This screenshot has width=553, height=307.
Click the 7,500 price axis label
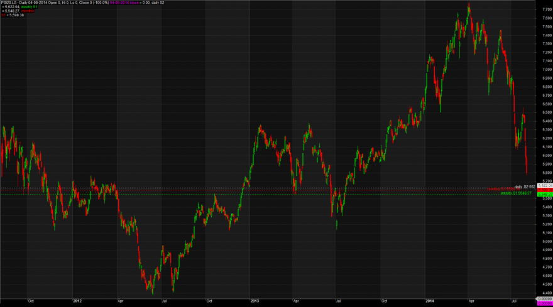(x=547, y=27)
